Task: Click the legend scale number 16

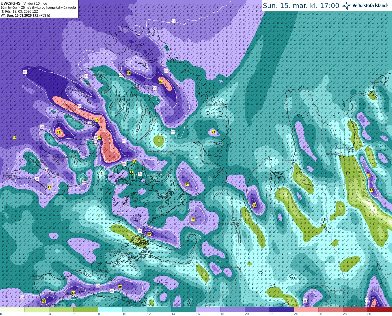Action: (x=198, y=314)
